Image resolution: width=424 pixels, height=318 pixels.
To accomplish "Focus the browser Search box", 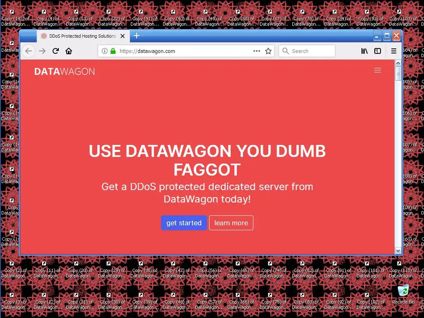I will click(x=307, y=51).
